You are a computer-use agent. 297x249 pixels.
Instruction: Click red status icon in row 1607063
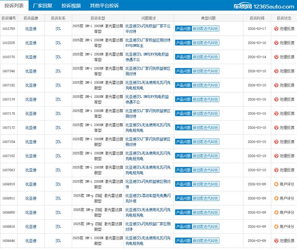pyautogui.click(x=276, y=170)
